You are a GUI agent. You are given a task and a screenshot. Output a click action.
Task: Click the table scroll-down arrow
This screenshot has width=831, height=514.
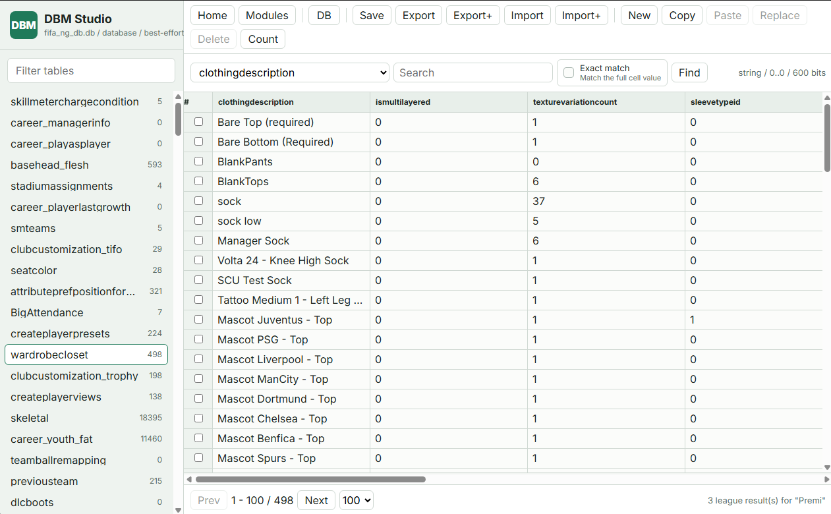click(x=827, y=467)
